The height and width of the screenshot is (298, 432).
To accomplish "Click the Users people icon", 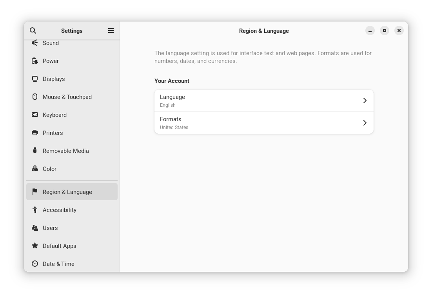I will pos(35,228).
